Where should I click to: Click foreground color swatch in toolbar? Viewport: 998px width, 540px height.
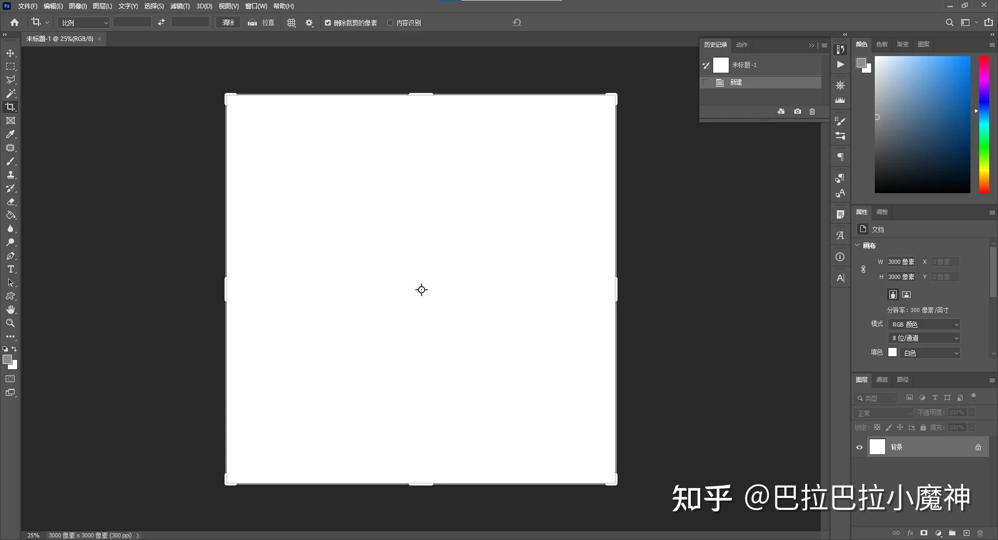7,359
